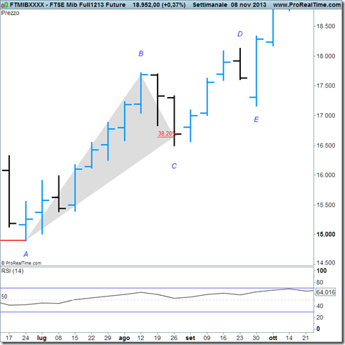Click the 18.000 price axis label
Screen dimensions: 345x345
(326, 56)
